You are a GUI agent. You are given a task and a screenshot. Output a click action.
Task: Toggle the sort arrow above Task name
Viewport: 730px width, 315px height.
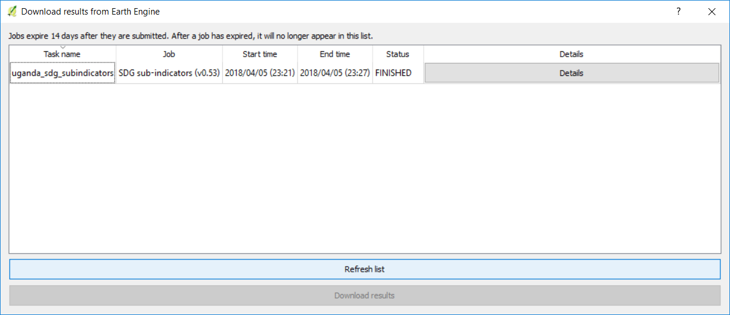point(62,47)
